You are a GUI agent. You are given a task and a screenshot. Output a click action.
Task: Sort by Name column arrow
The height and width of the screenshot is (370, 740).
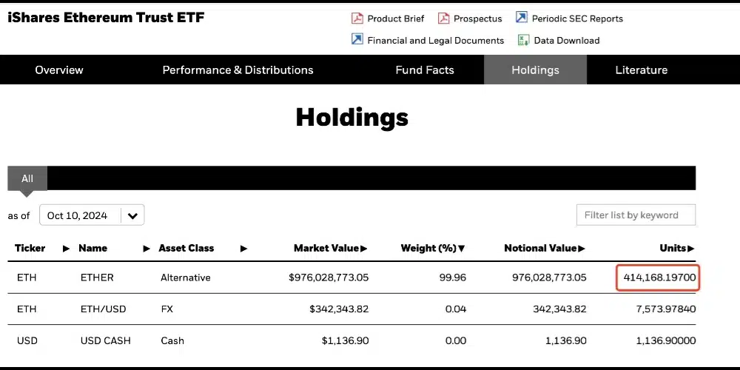point(147,249)
